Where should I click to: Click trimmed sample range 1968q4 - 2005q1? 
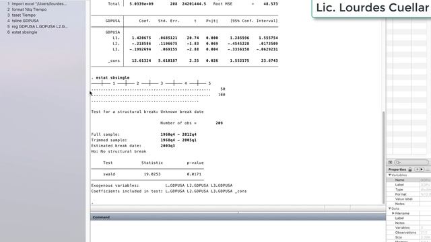click(x=178, y=140)
